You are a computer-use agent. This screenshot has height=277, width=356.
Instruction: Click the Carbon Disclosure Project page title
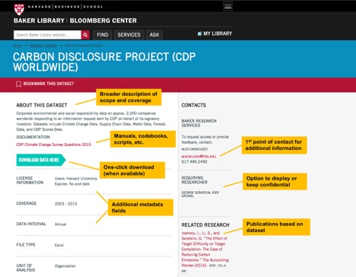(104, 62)
